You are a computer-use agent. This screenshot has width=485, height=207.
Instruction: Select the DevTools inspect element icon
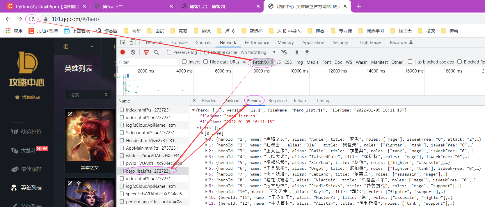click(123, 43)
